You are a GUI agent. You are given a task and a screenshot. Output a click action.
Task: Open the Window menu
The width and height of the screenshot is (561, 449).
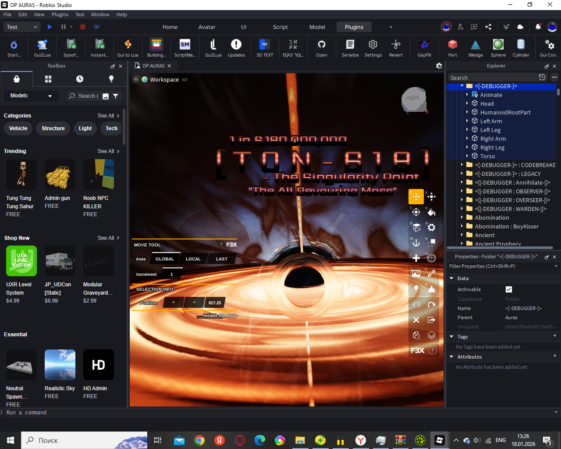pos(100,14)
